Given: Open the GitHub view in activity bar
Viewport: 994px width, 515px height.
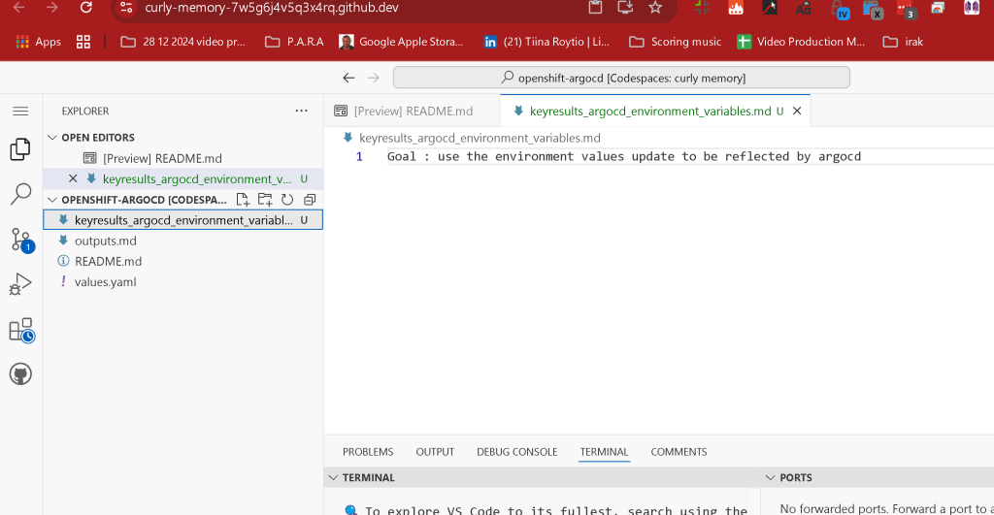Looking at the screenshot, I should [20, 373].
